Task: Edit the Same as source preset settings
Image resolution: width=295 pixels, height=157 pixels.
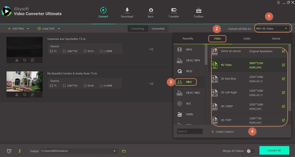Action: (284, 51)
